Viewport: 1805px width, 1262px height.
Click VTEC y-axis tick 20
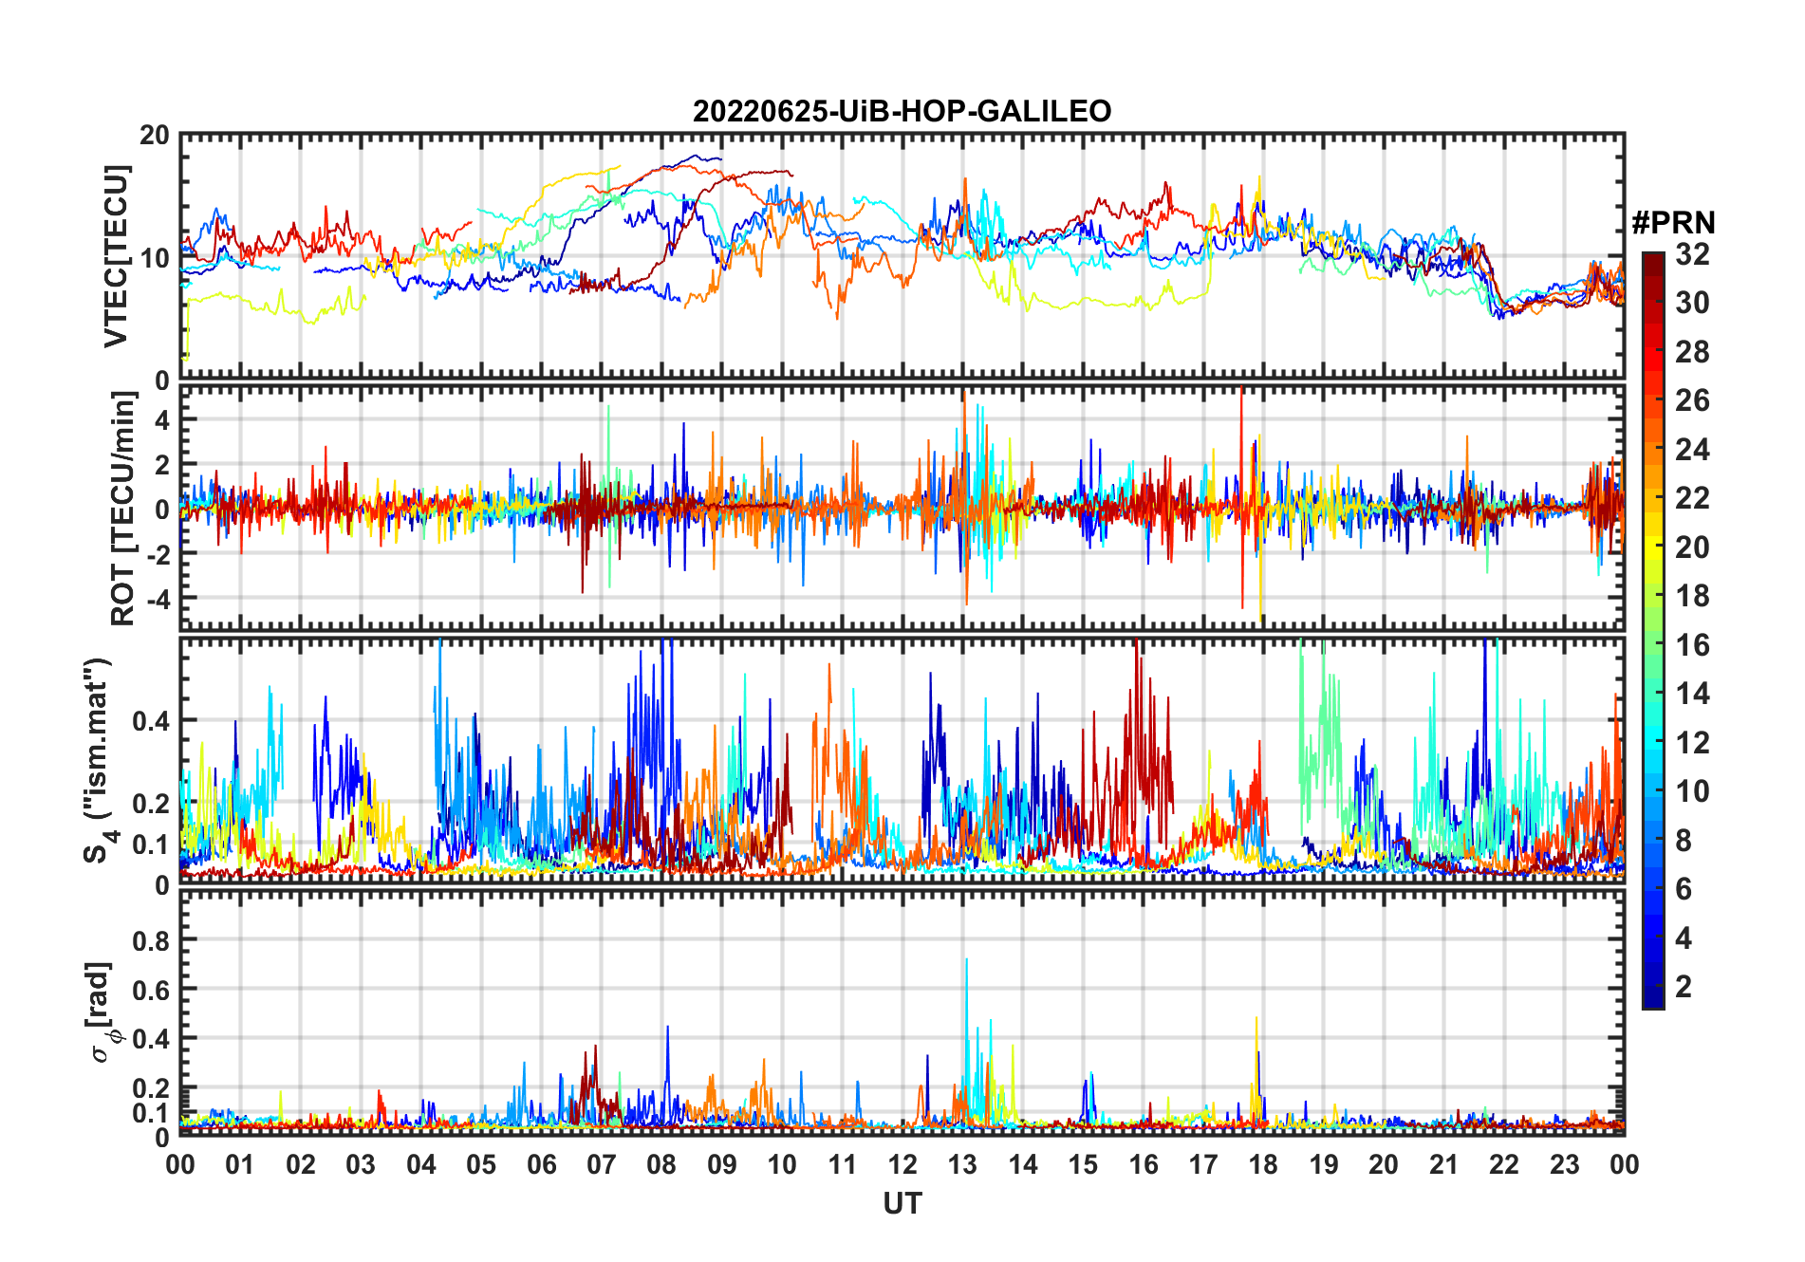point(155,135)
